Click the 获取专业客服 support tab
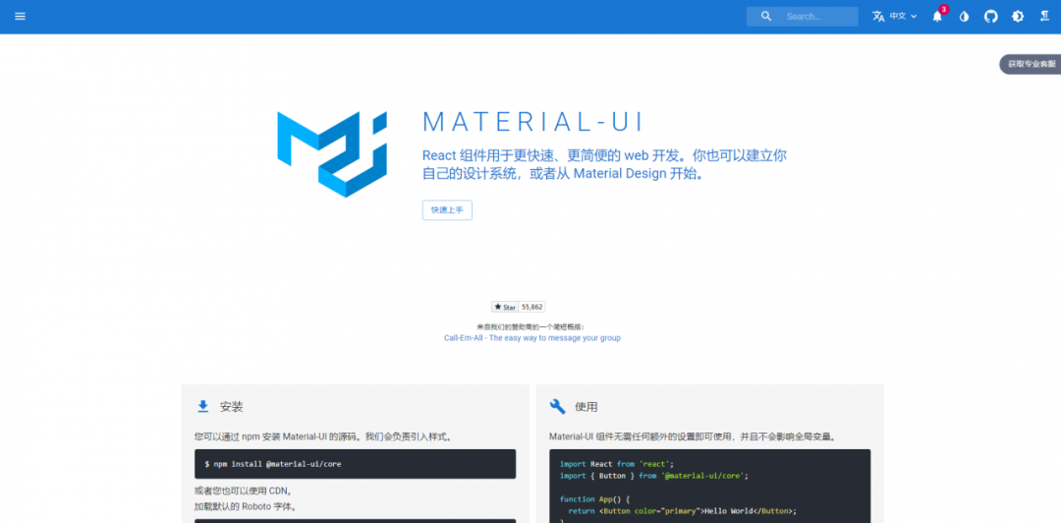This screenshot has width=1061, height=523. (1030, 64)
